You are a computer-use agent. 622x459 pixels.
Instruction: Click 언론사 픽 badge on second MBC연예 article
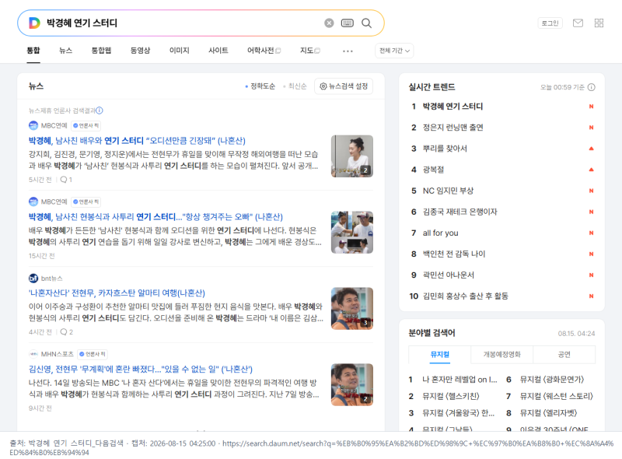pyautogui.click(x=86, y=201)
